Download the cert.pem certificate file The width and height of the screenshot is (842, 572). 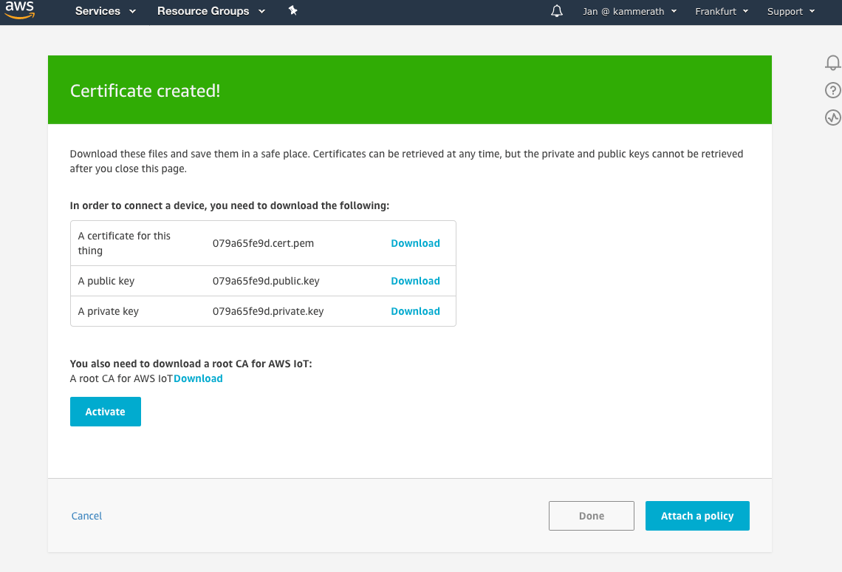[415, 243]
